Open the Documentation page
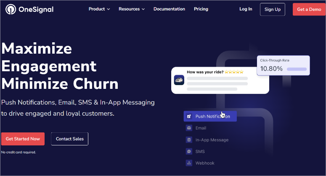Image resolution: width=326 pixels, height=176 pixels. click(x=169, y=9)
